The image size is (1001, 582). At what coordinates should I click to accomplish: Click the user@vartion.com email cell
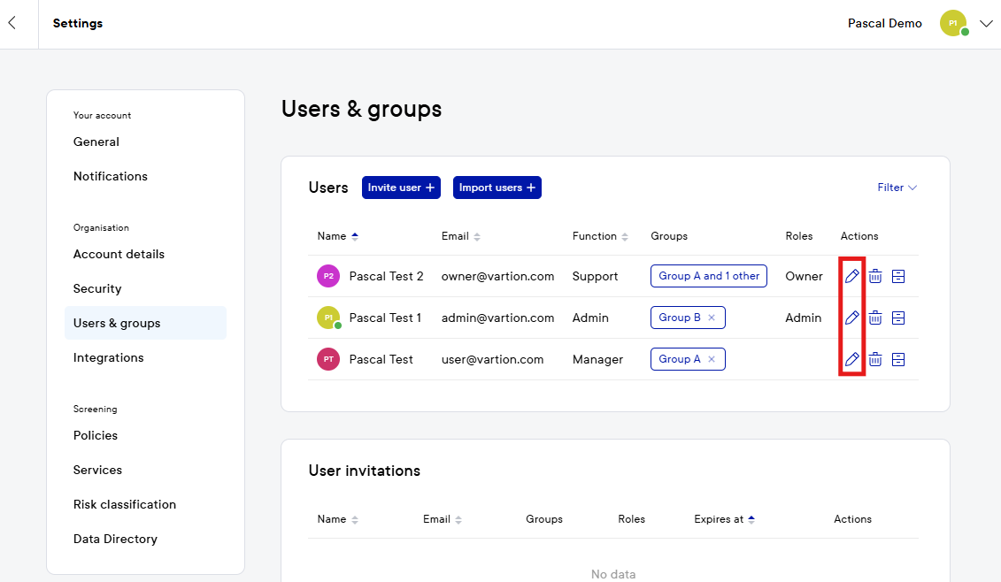click(x=493, y=359)
